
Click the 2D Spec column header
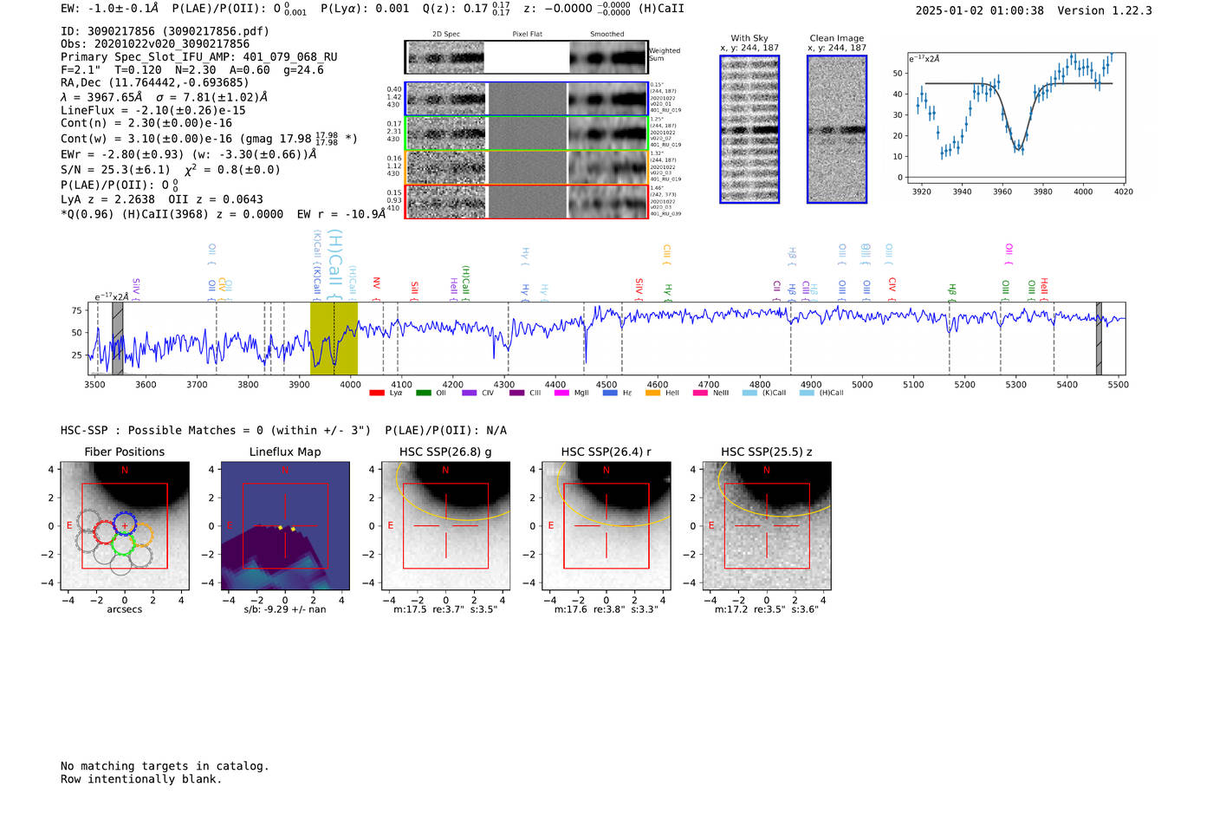point(446,35)
